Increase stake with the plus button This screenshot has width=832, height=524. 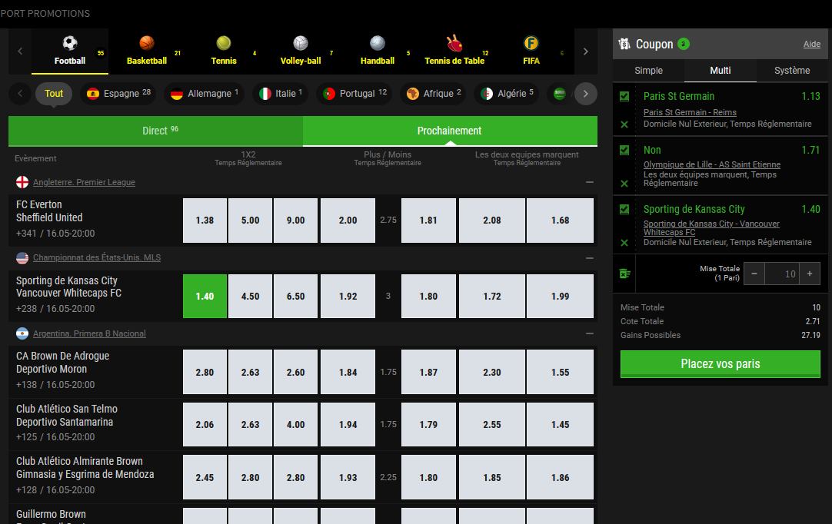click(x=810, y=274)
